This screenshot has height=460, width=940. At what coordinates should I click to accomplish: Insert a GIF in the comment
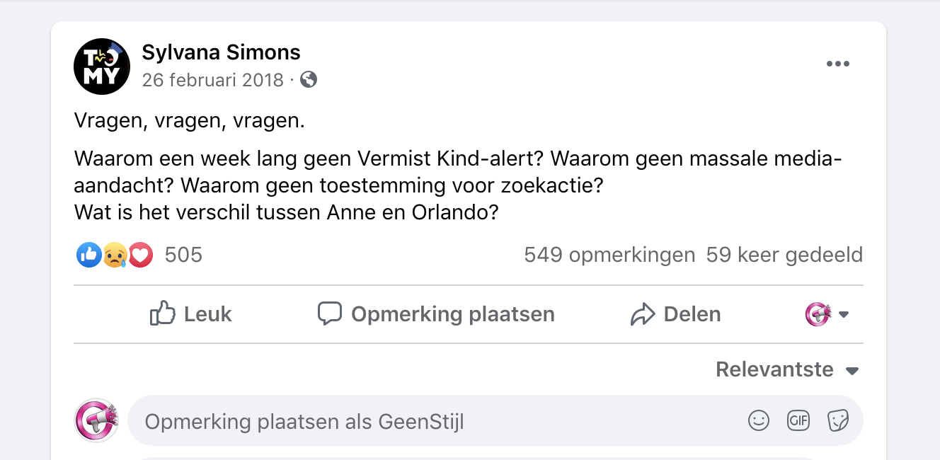[798, 421]
